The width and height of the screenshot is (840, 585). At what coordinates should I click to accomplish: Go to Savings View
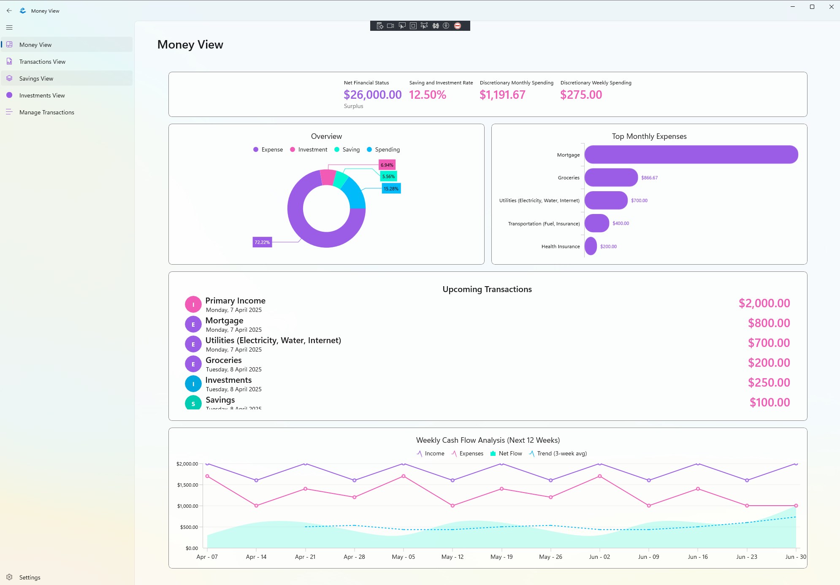36,79
